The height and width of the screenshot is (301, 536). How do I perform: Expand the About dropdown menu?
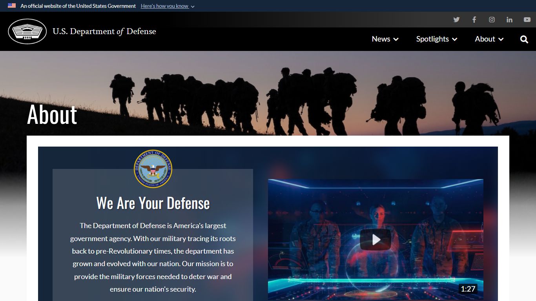coord(489,39)
